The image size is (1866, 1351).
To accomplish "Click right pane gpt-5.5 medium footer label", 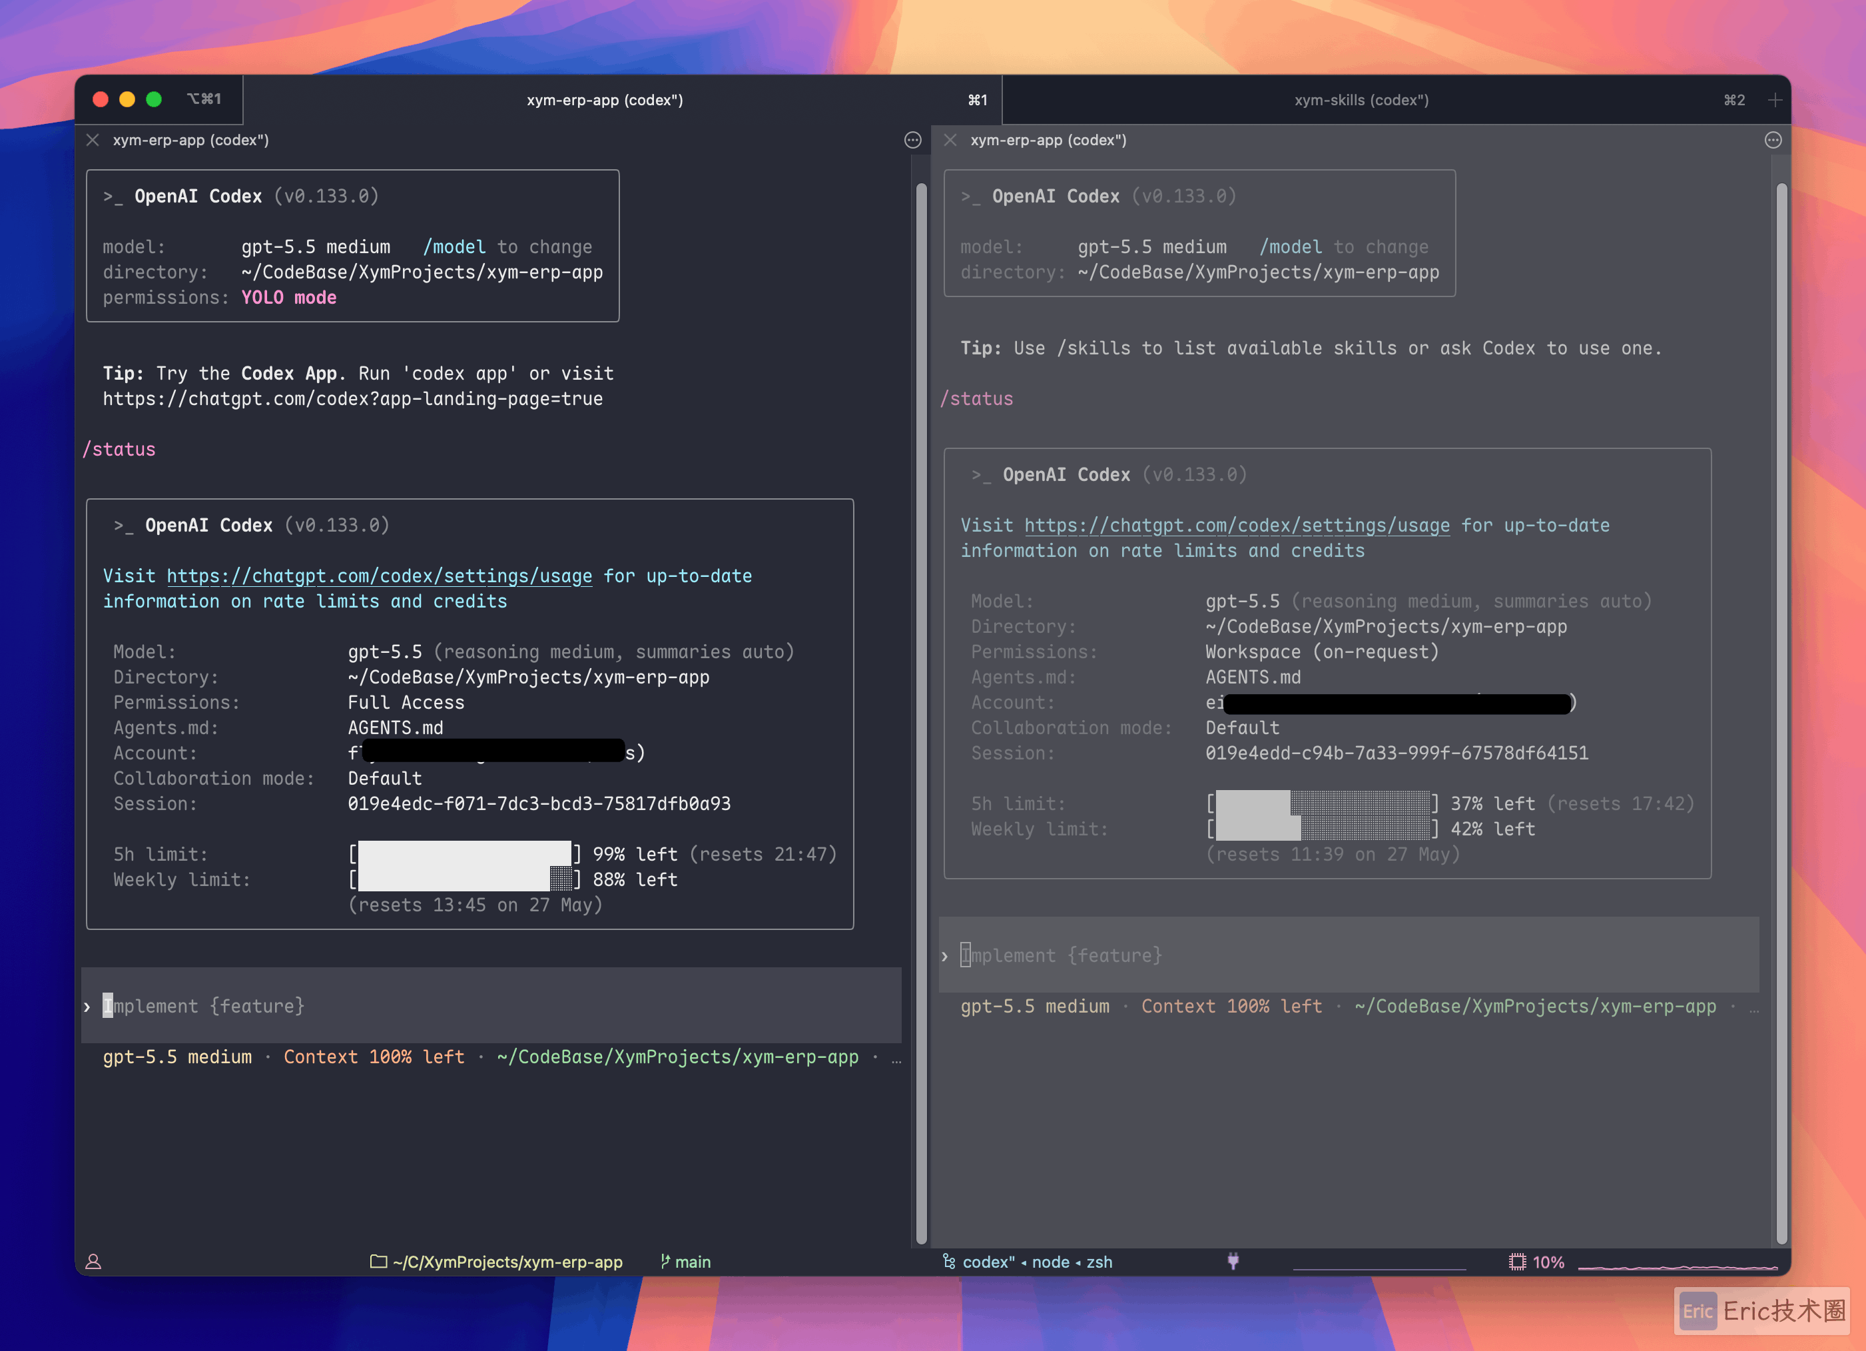I will [x=1035, y=1007].
